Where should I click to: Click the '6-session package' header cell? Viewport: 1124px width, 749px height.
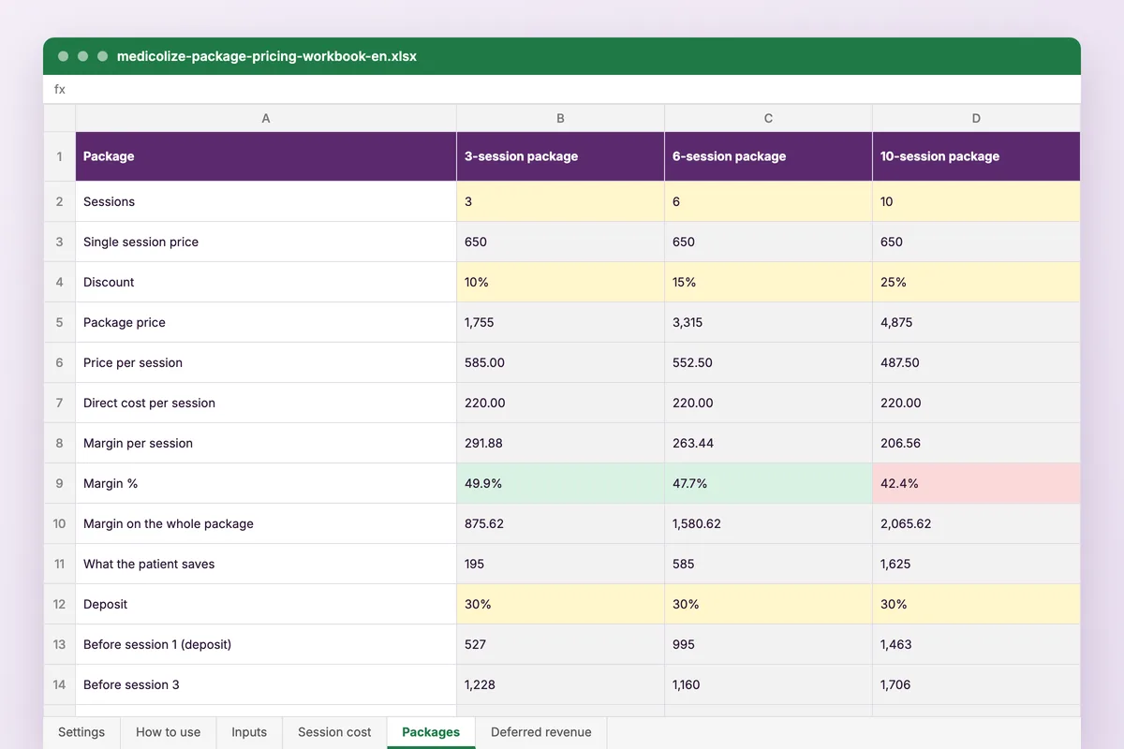tap(768, 156)
